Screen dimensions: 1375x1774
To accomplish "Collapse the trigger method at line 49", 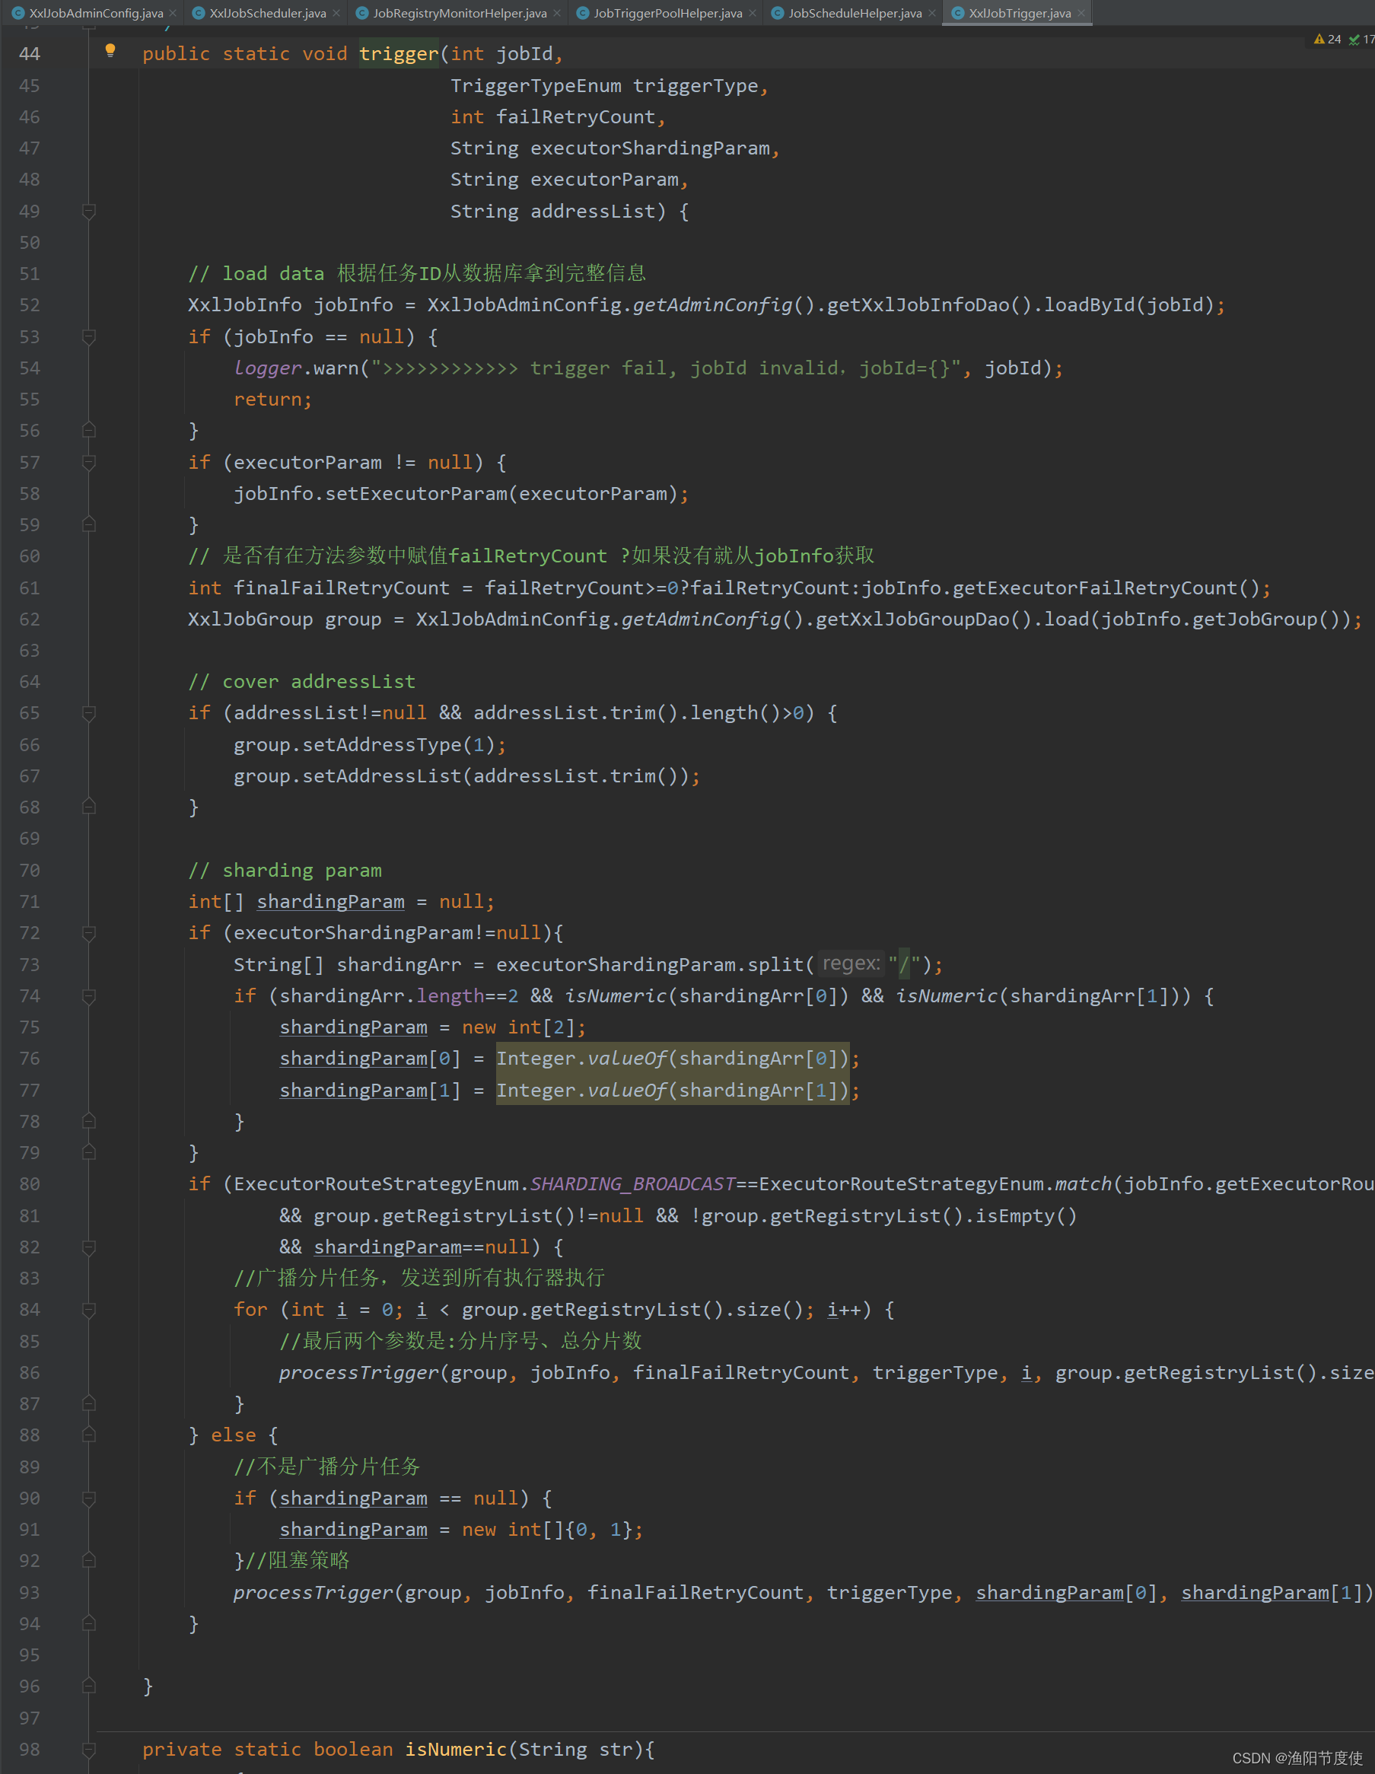I will [89, 212].
